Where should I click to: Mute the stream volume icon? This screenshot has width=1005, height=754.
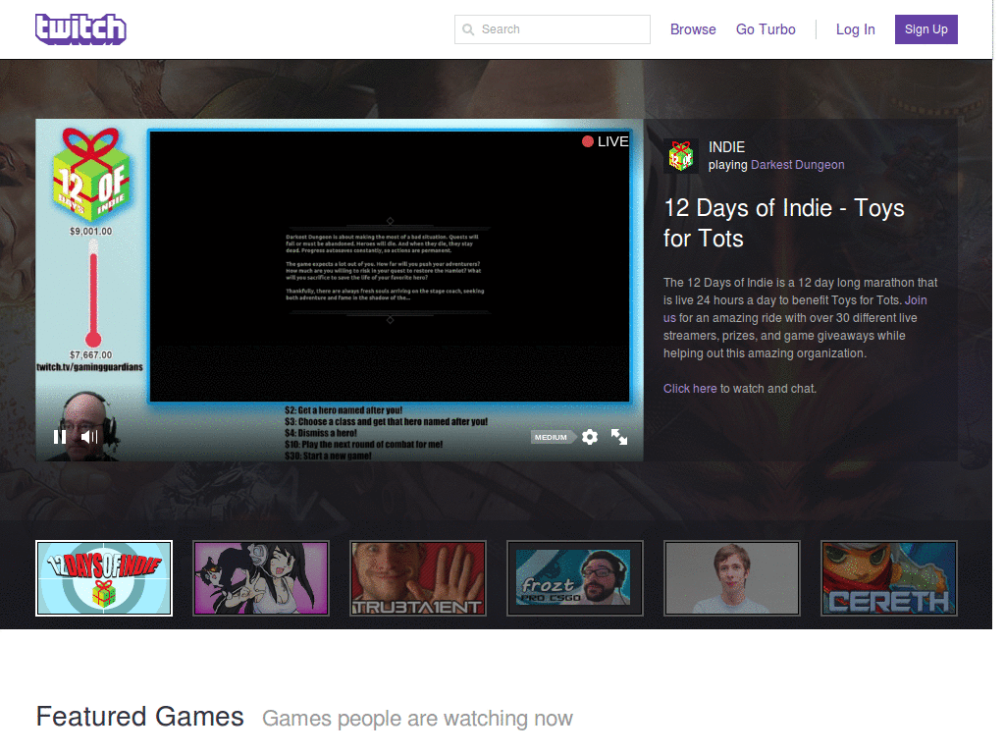coord(89,437)
